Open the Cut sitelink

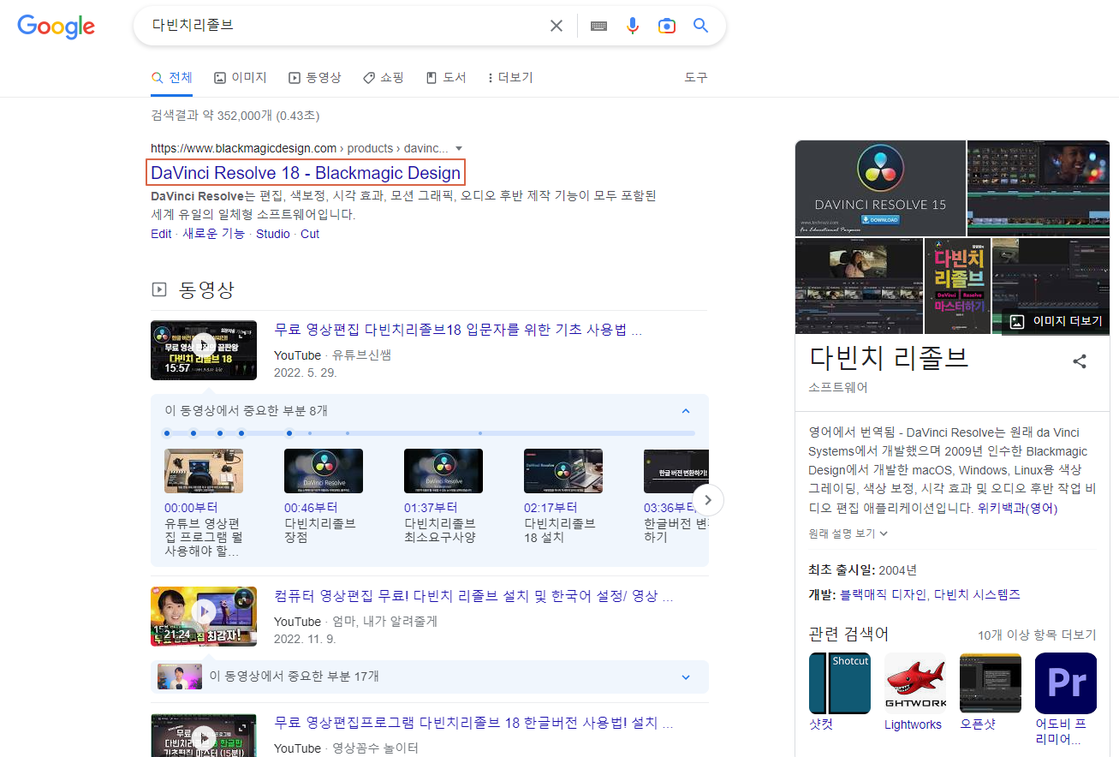[310, 234]
